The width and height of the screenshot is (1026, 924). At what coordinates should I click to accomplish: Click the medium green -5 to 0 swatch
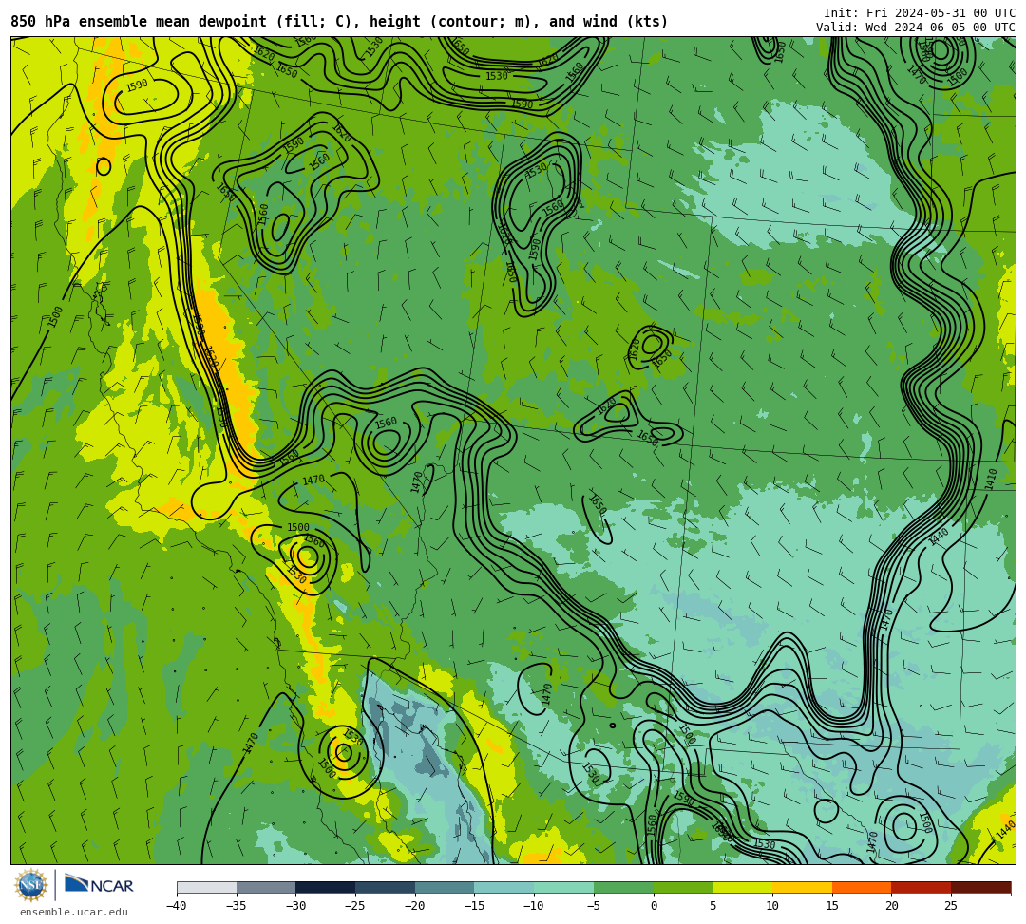coord(623,887)
